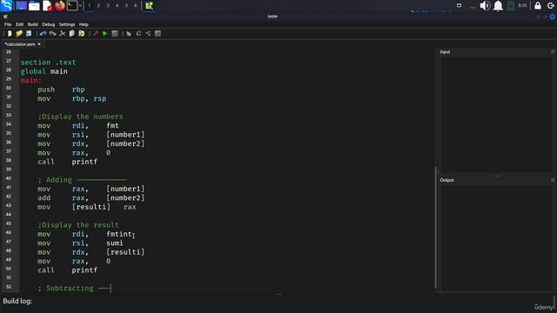
Task: Click inside the Output text area
Action: (496, 237)
